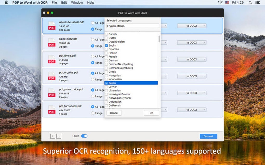Image resolution: width=265 pixels, height=165 pixels.
Task: Confirm language selection with OK
Action: (151, 113)
